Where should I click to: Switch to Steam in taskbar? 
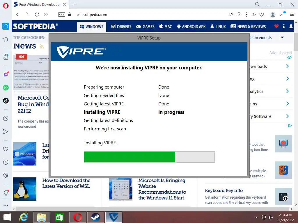point(95,217)
